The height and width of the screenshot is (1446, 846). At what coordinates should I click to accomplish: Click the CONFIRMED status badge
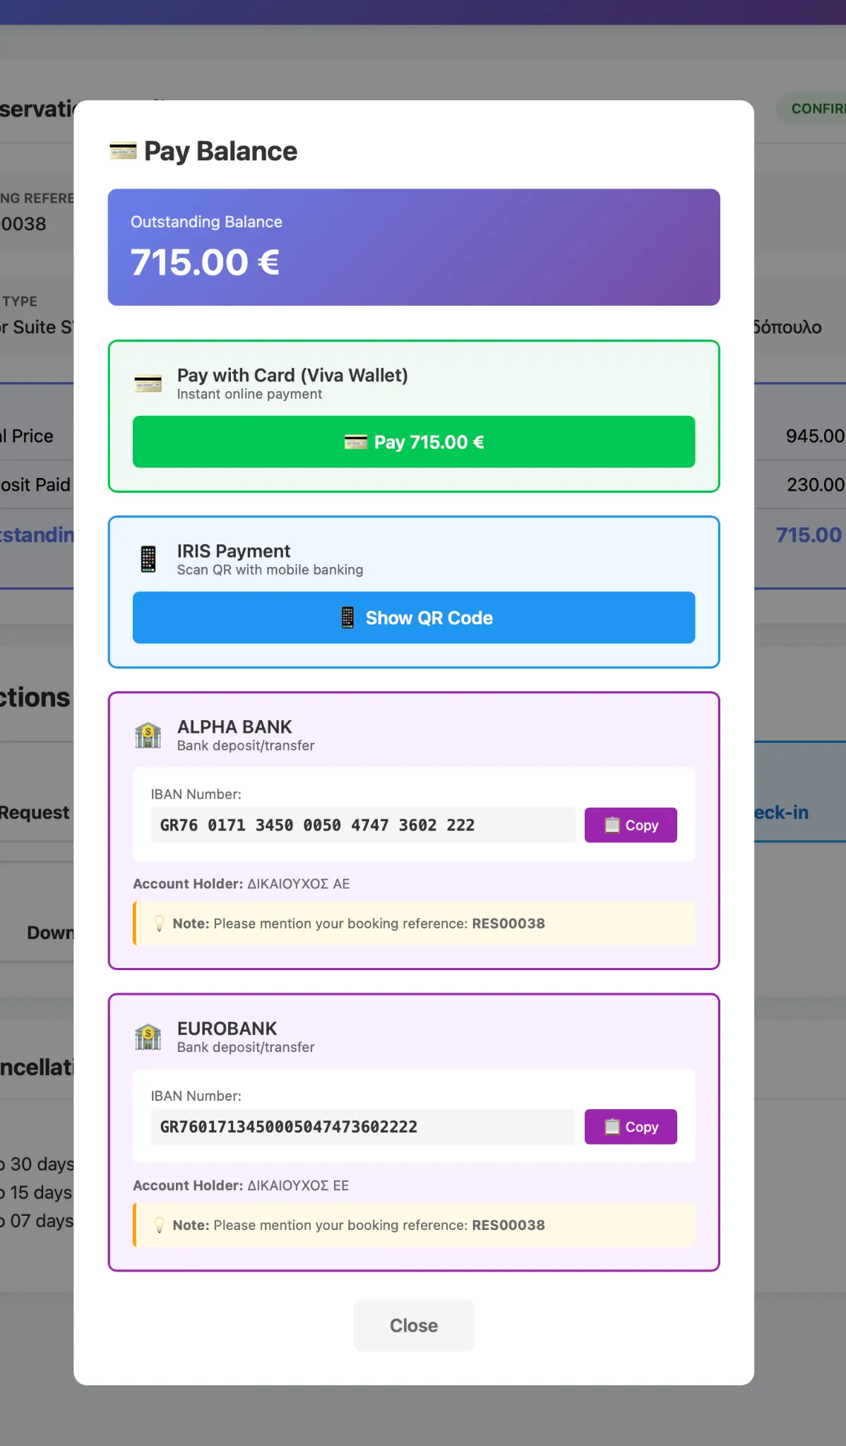[x=819, y=109]
